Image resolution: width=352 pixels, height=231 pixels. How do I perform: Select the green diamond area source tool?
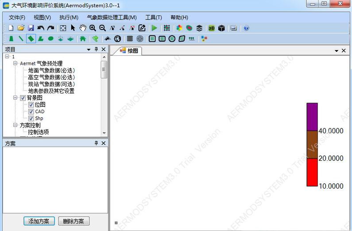pyautogui.click(x=31, y=38)
